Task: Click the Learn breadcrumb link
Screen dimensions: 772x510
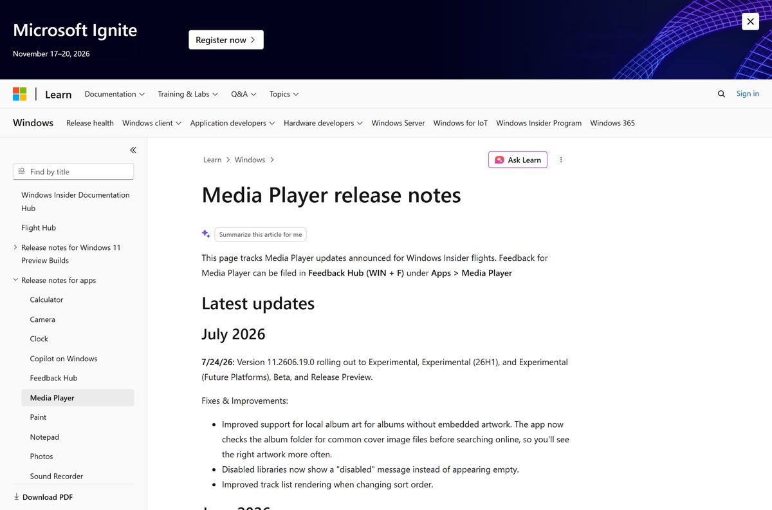Action: pos(212,160)
